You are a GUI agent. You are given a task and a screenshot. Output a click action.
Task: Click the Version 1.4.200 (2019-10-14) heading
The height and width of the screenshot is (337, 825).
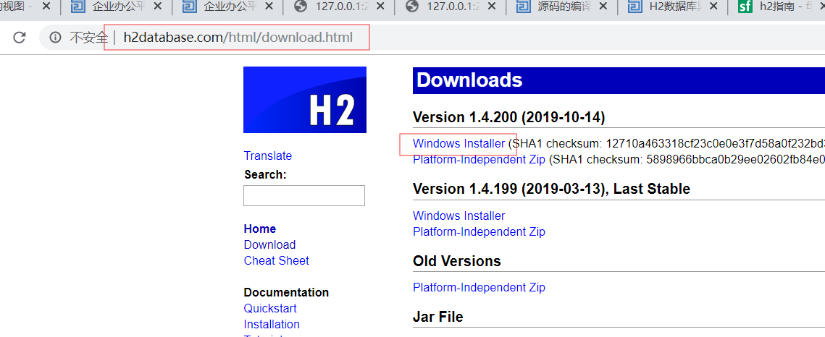pos(508,117)
